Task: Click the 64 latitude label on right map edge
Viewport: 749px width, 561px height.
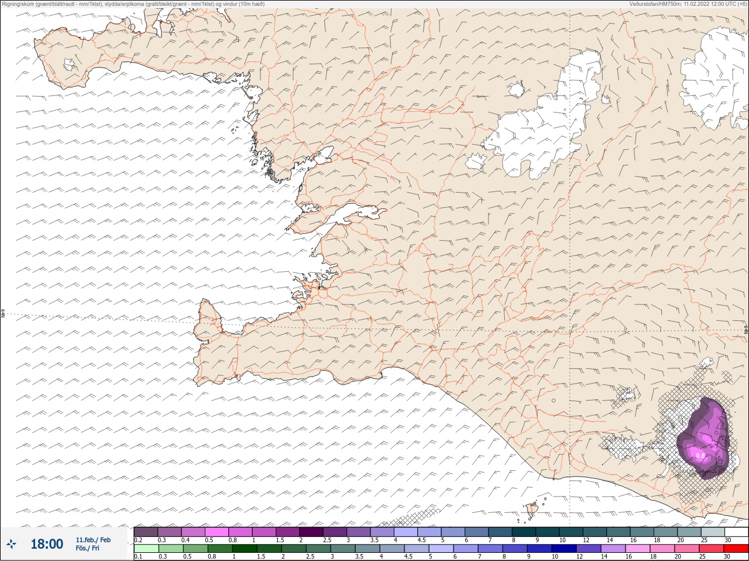Action: [746, 329]
